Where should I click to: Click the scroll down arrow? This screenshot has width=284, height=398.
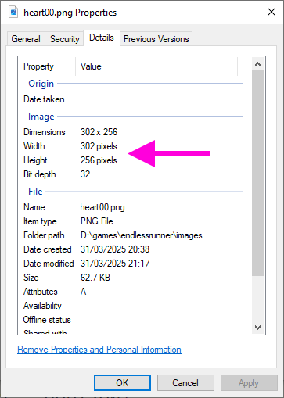[257, 328]
